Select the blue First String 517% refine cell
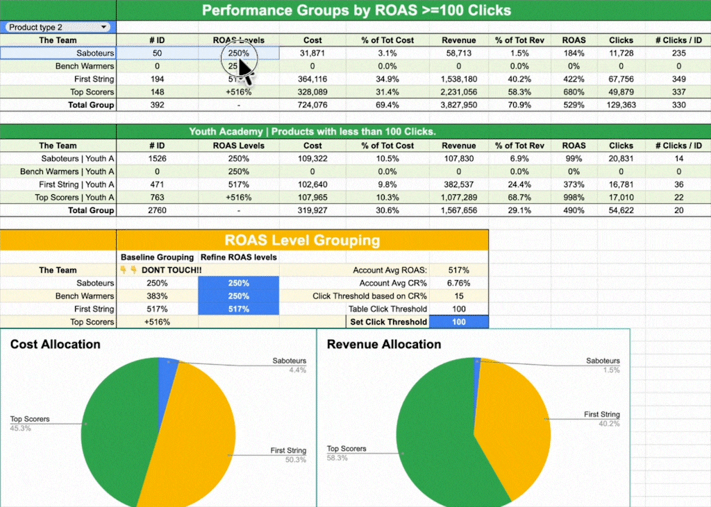The image size is (711, 507). click(x=238, y=309)
